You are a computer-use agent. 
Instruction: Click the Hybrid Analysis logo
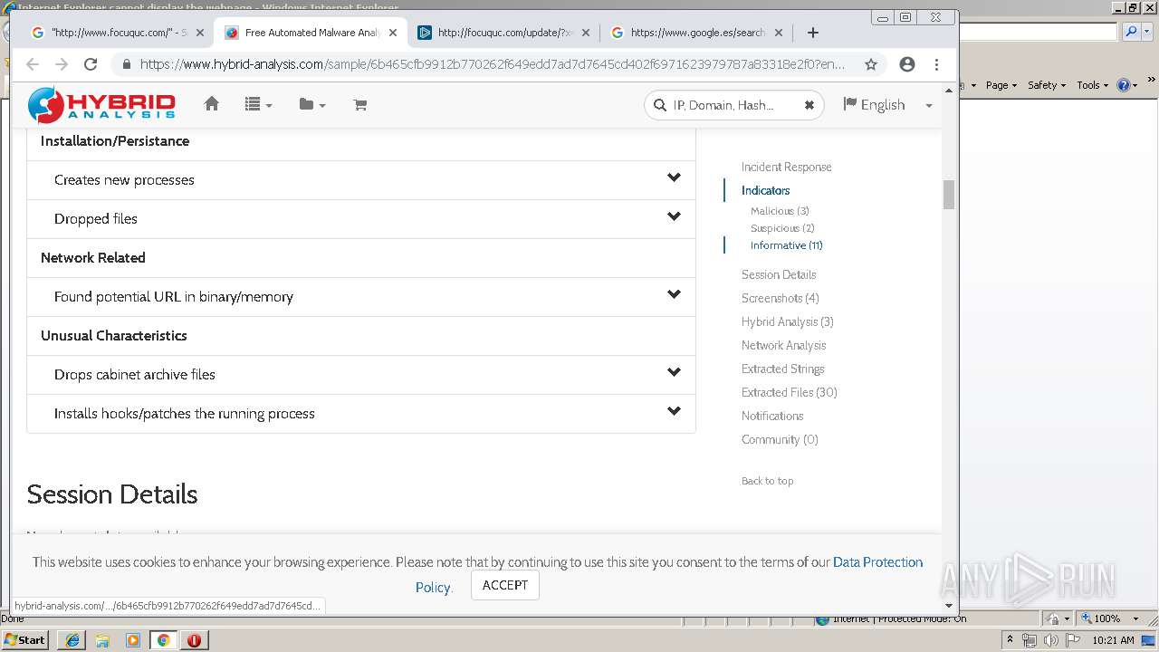tap(101, 105)
